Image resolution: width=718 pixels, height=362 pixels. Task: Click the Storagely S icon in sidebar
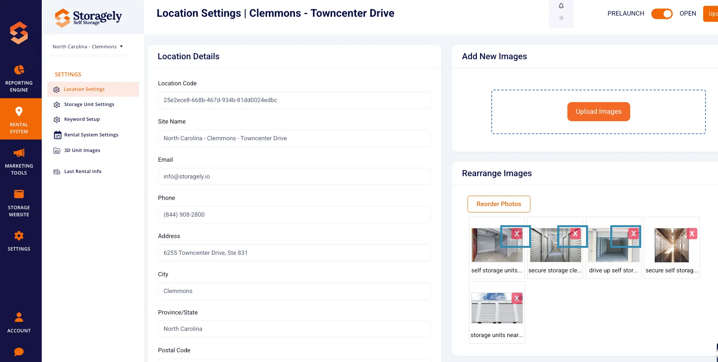[x=19, y=33]
